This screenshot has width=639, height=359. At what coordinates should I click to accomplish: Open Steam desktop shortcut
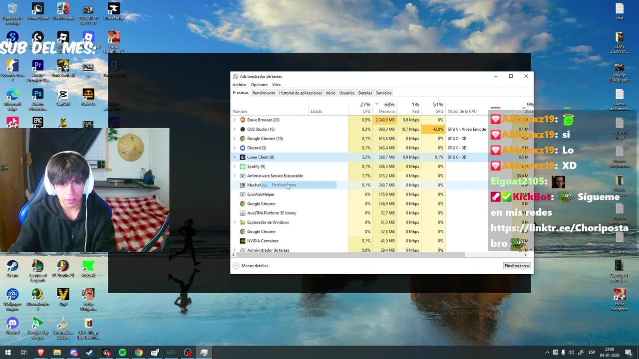(12, 269)
